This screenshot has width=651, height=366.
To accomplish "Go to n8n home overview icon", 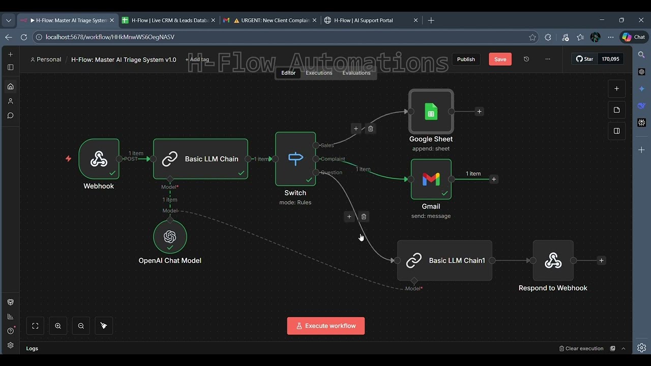I will 10,86.
